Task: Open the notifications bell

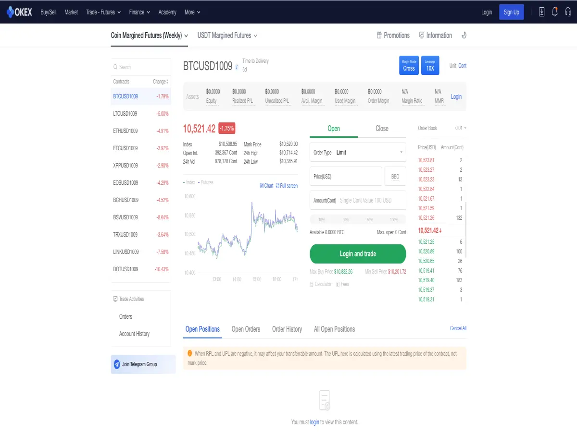Action: (x=555, y=12)
